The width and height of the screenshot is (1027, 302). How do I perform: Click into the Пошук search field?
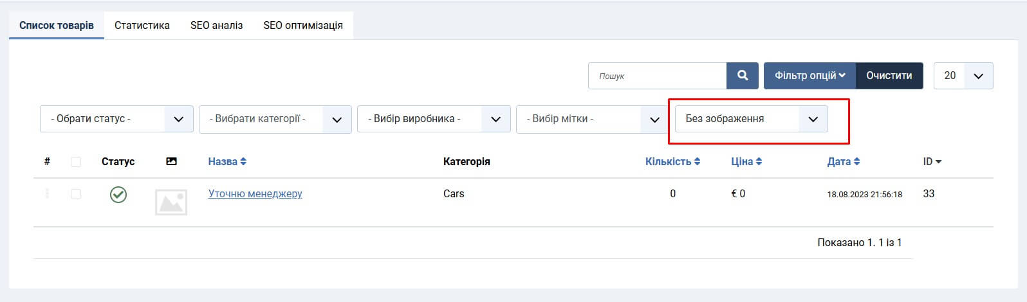pos(657,76)
